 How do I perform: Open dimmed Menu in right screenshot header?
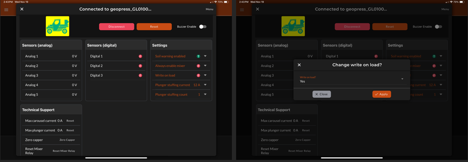click(x=445, y=9)
